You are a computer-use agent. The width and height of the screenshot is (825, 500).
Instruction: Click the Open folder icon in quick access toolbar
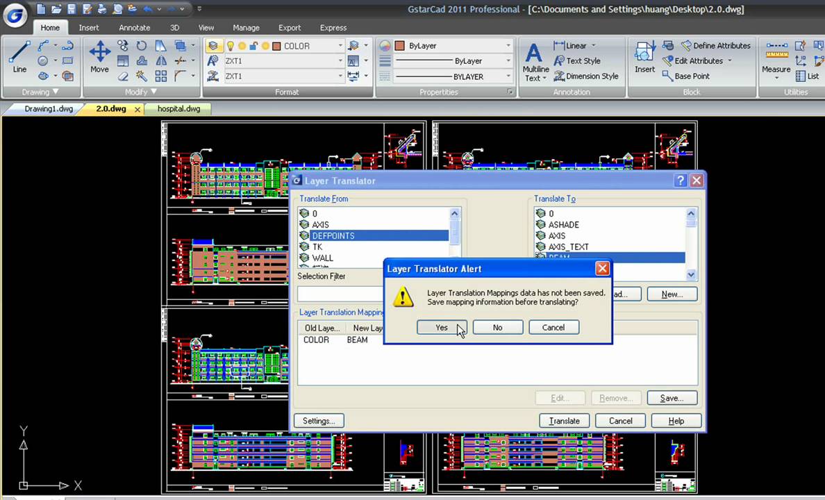pos(56,9)
